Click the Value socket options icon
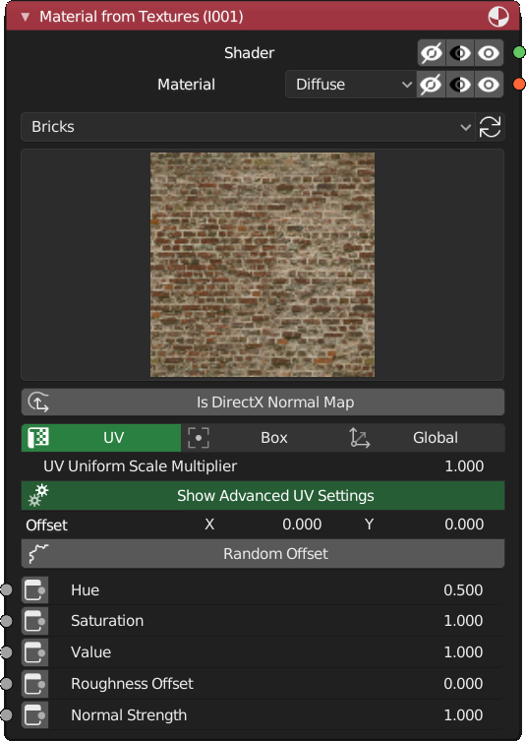Screen dimensions: 526x741 35,652
